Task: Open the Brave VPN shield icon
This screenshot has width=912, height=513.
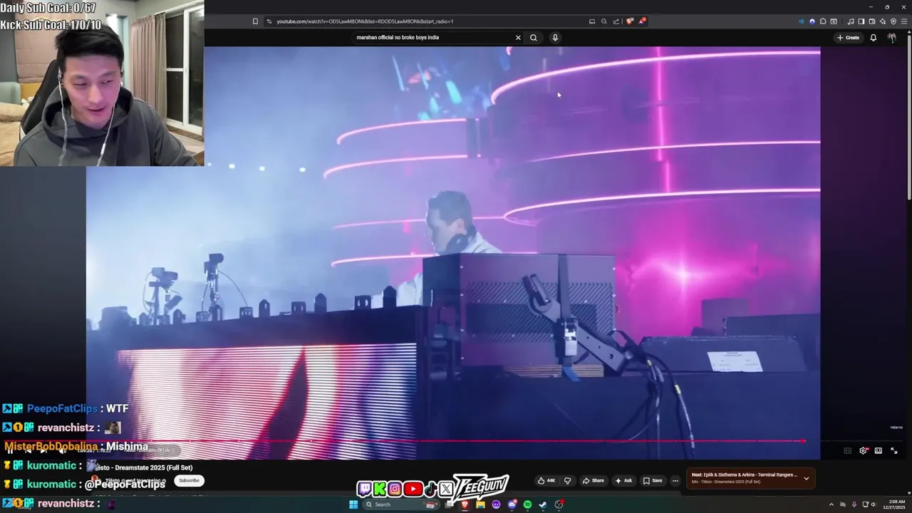Action: coord(893,21)
